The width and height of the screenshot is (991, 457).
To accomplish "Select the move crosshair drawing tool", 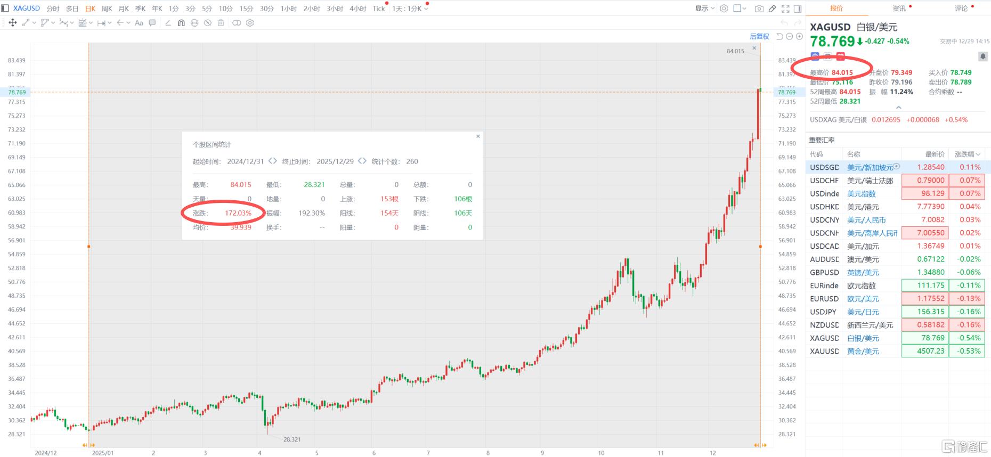I will (x=13, y=23).
